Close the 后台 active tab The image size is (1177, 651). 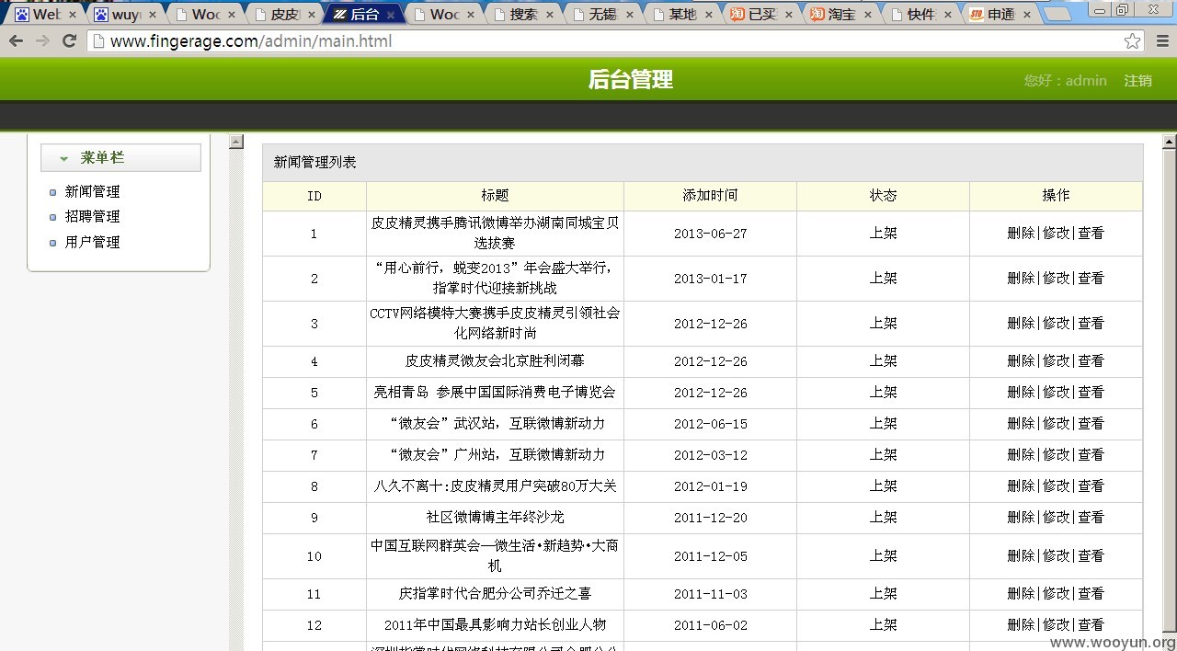tap(391, 15)
